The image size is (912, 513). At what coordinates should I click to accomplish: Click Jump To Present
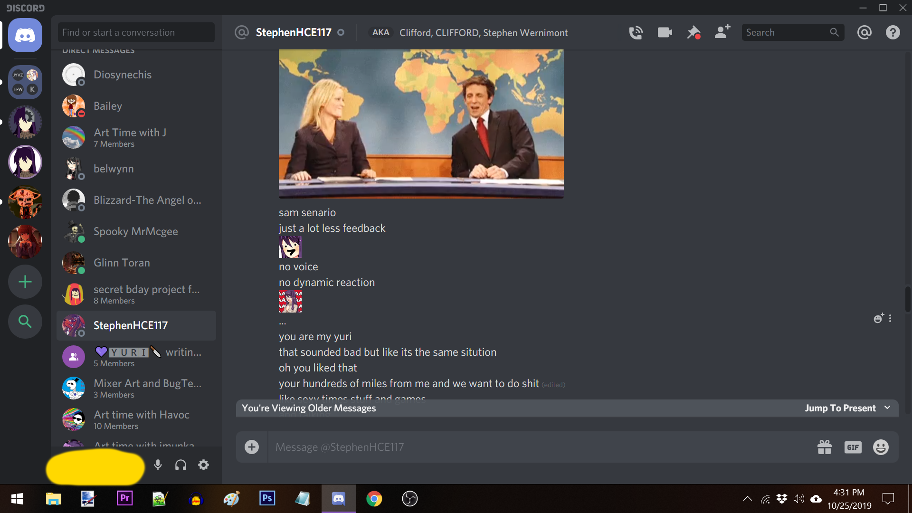[x=840, y=408]
